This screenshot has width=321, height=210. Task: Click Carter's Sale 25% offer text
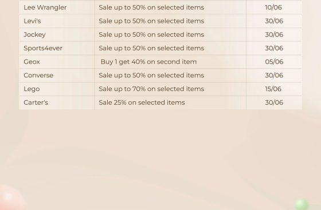point(142,102)
